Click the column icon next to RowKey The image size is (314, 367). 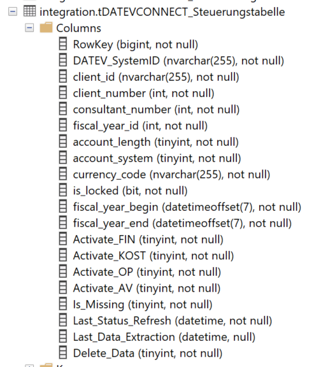pyautogui.click(x=62, y=44)
